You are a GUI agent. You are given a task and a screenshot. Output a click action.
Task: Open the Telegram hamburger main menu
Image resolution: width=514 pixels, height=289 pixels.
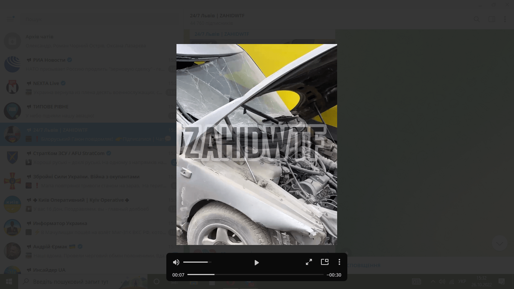coord(10,19)
